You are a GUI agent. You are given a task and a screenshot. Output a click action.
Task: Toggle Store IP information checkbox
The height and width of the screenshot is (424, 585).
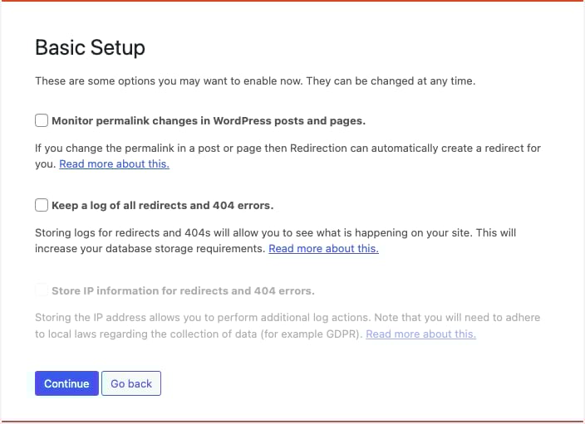click(42, 290)
